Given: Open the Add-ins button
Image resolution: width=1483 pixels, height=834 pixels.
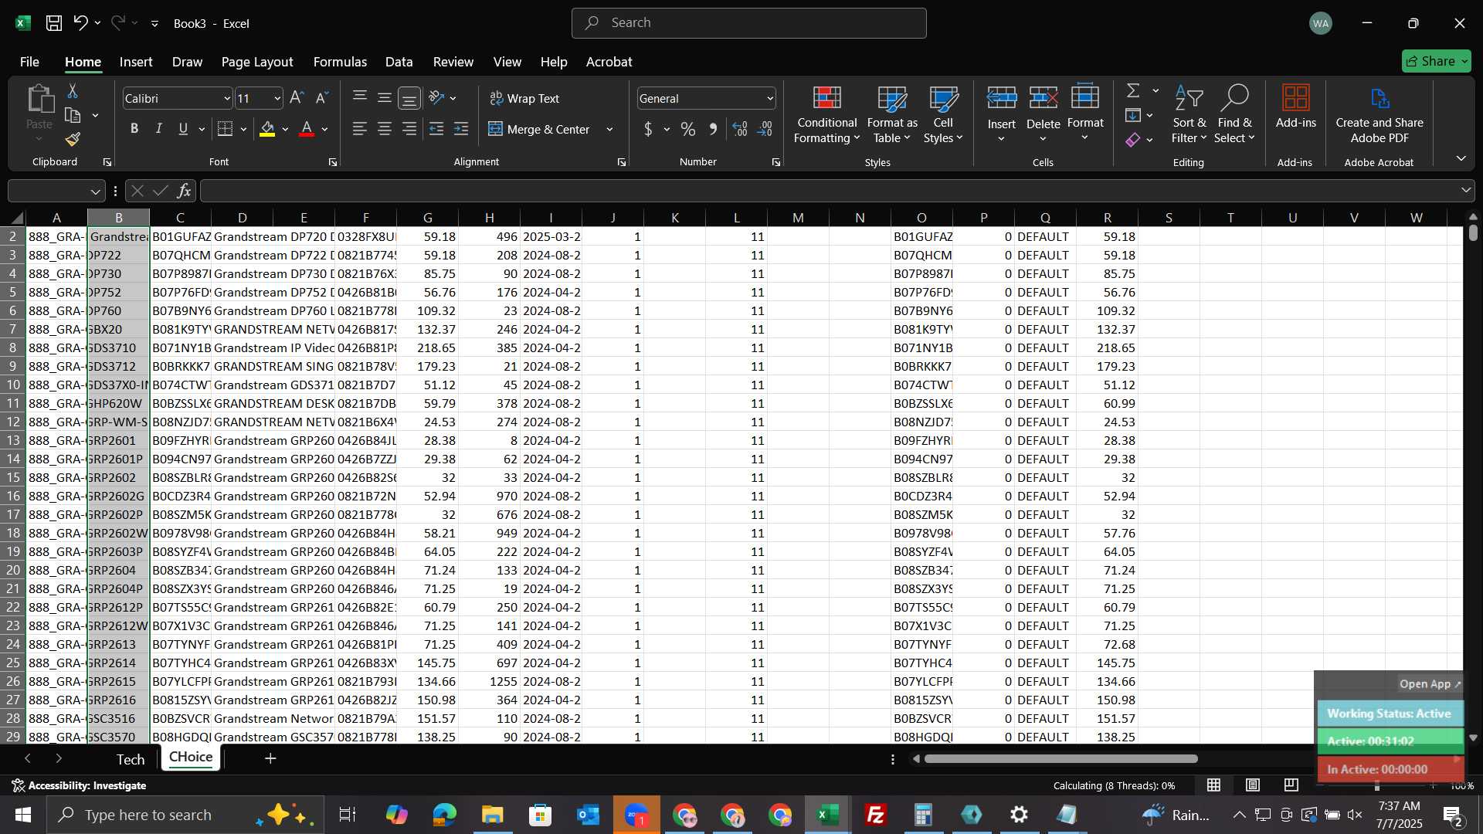Looking at the screenshot, I should 1295,107.
